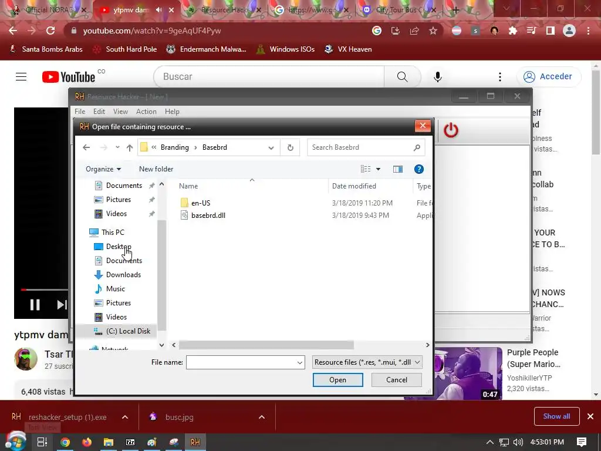Open Chrome extensions puzzle icon
This screenshot has height=451, width=601.
(x=513, y=31)
